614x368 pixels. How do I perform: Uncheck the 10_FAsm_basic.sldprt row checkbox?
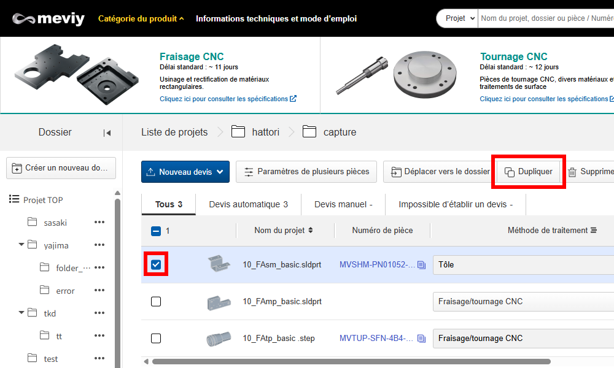(156, 264)
